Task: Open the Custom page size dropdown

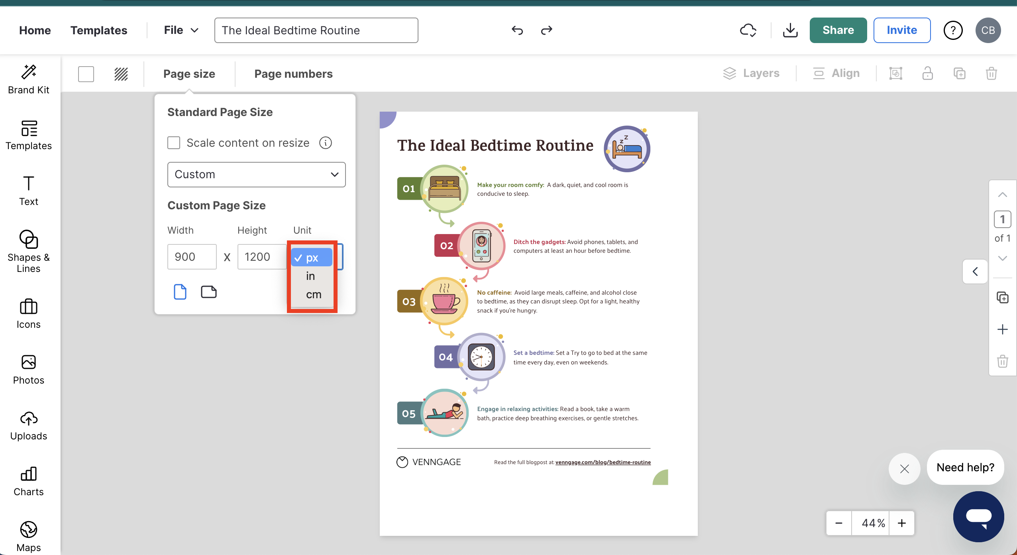Action: 256,175
